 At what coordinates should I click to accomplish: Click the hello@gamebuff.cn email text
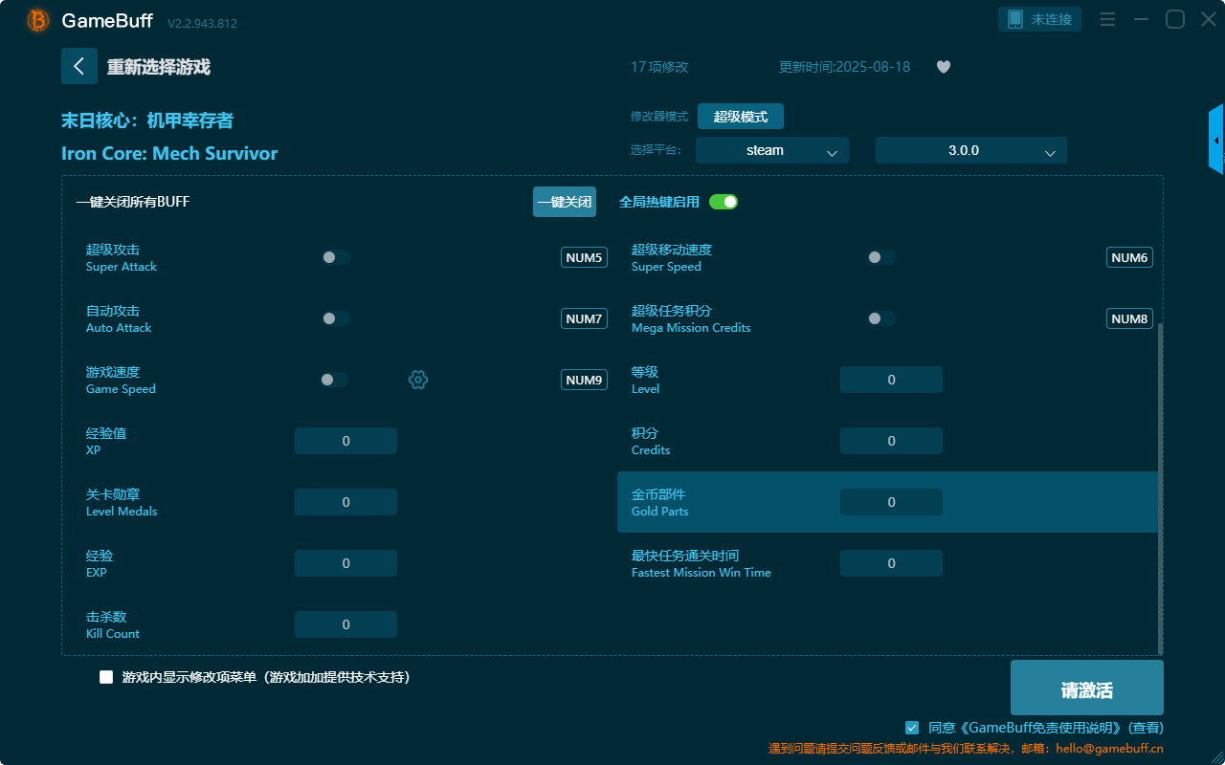coord(1110,749)
